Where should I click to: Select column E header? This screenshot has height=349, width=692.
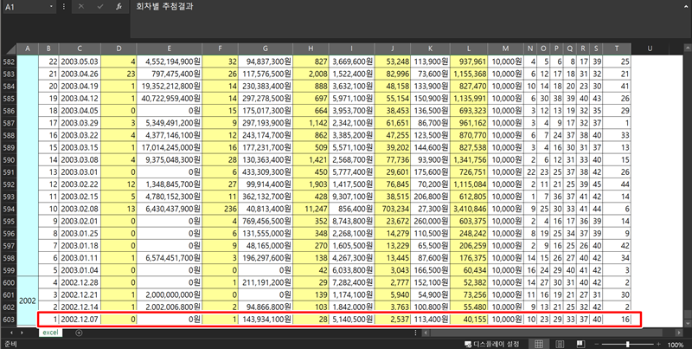170,48
